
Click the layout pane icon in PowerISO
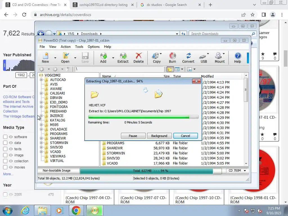click(x=190, y=69)
